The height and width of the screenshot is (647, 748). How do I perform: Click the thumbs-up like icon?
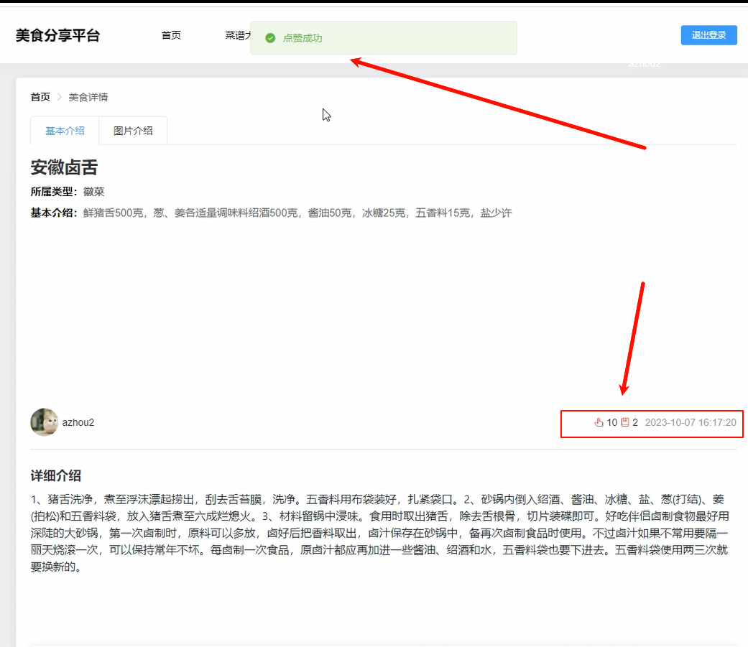(599, 422)
